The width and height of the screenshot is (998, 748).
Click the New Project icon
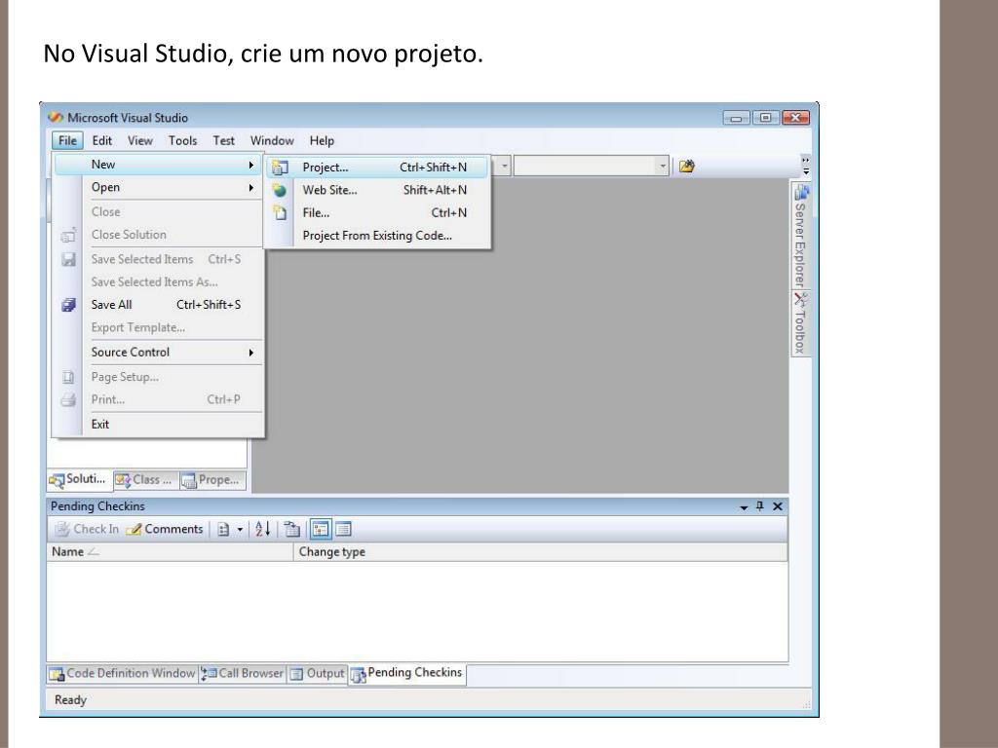(x=280, y=168)
